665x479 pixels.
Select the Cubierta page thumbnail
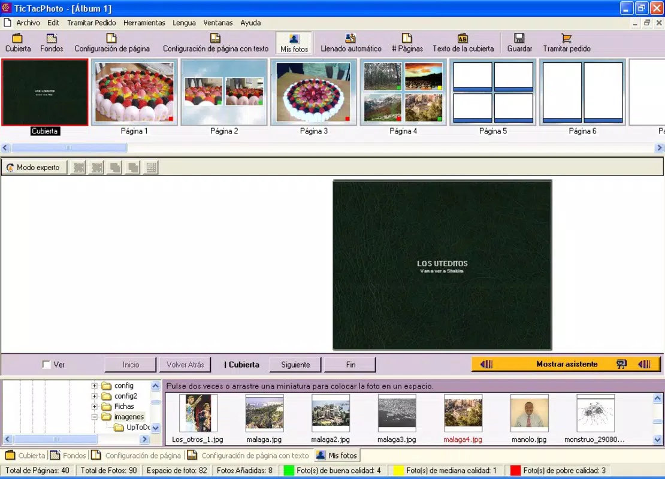[x=44, y=92]
